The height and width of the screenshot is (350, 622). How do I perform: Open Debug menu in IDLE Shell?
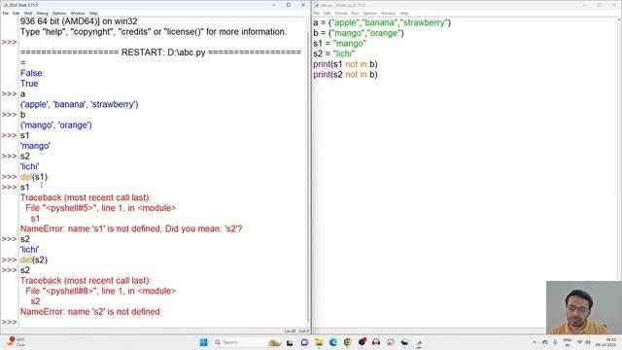[x=42, y=13]
